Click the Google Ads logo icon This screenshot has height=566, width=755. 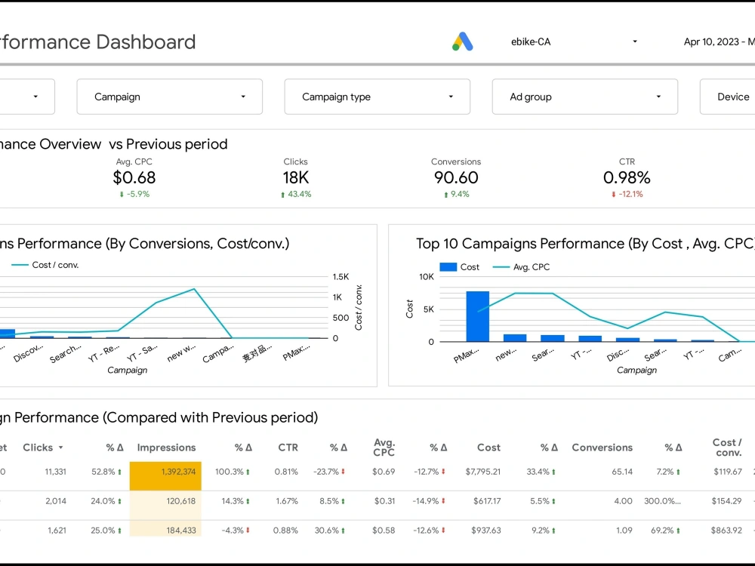pyautogui.click(x=462, y=42)
